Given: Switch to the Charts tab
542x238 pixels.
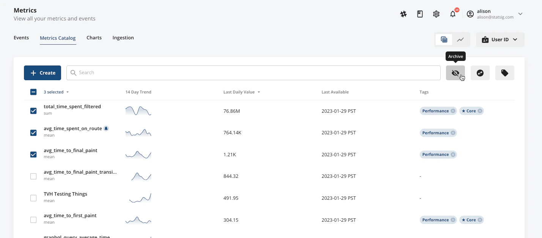Looking at the screenshot, I should click(x=94, y=38).
